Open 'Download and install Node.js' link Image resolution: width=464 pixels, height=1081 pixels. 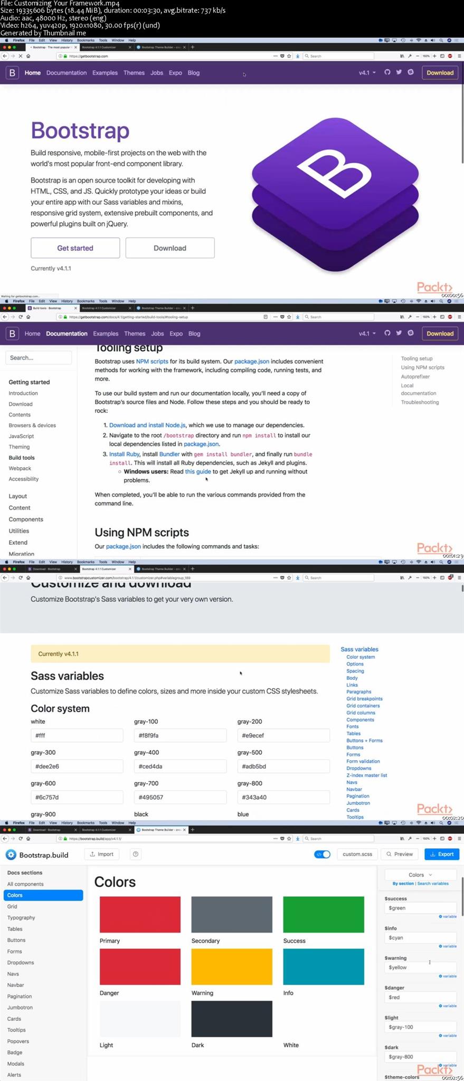(147, 425)
